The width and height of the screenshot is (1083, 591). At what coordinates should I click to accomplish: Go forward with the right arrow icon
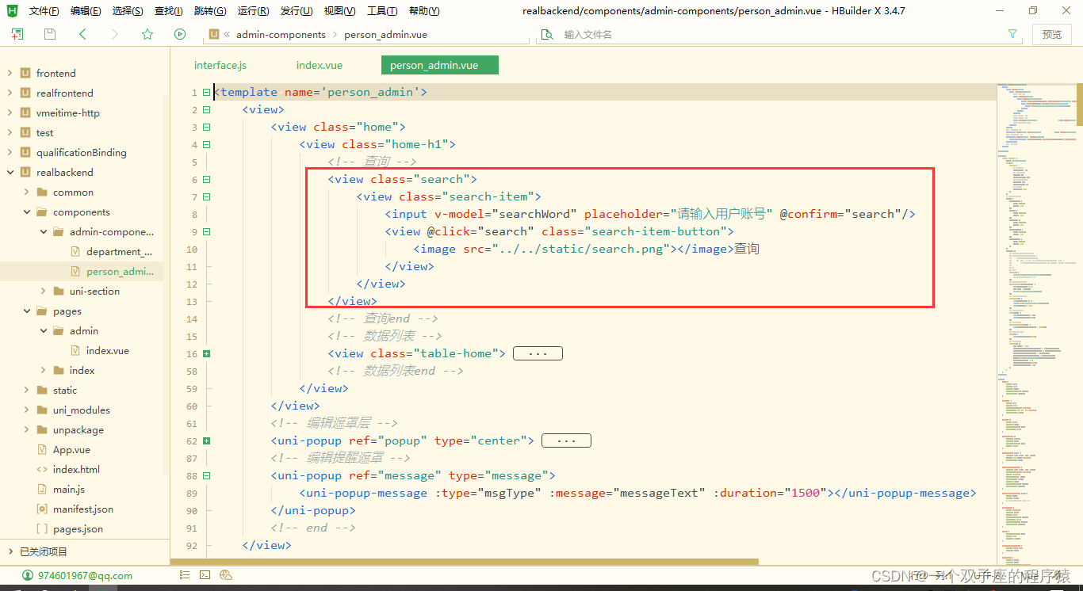115,34
